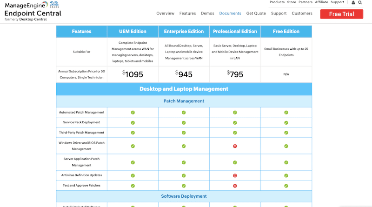Click Professional check for Third-Party Patch Management
This screenshot has height=207, width=372.
235,133
